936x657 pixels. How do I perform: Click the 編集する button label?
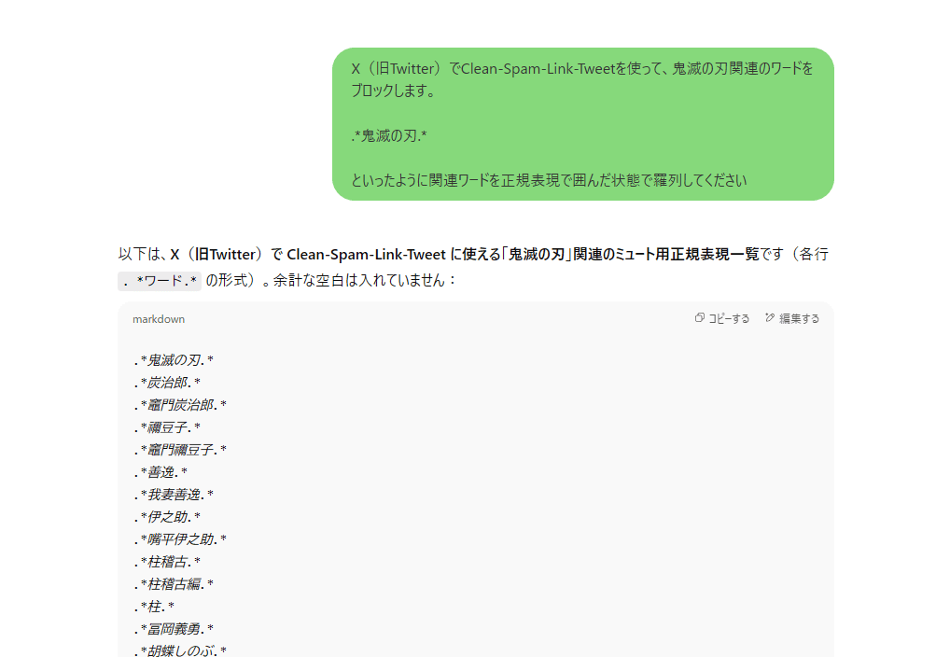[x=800, y=318]
